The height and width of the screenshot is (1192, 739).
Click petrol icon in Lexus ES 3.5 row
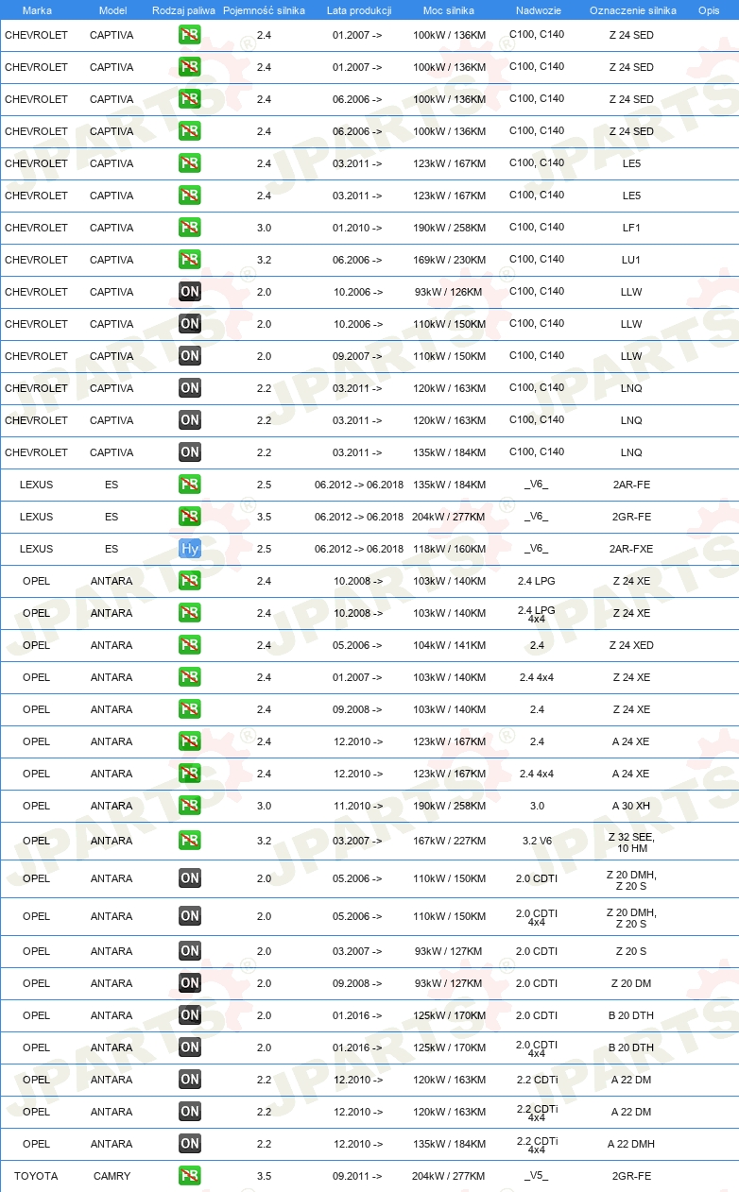pyautogui.click(x=190, y=517)
